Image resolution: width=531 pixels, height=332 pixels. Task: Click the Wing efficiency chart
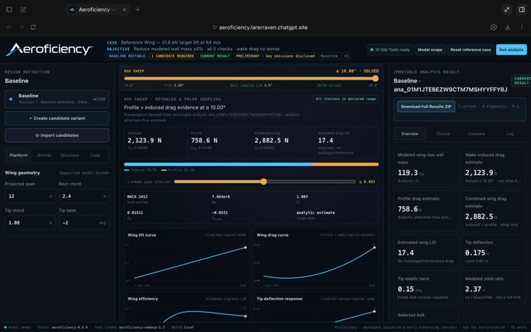tap(186, 307)
